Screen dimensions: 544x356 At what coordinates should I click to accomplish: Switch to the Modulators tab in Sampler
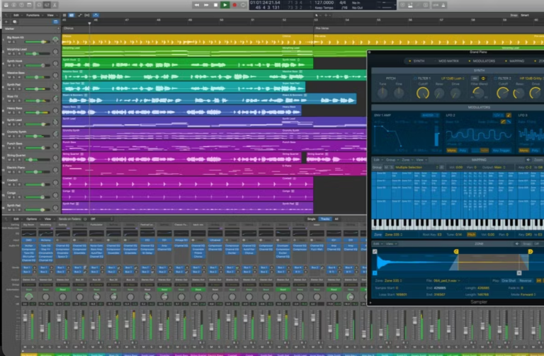(484, 62)
